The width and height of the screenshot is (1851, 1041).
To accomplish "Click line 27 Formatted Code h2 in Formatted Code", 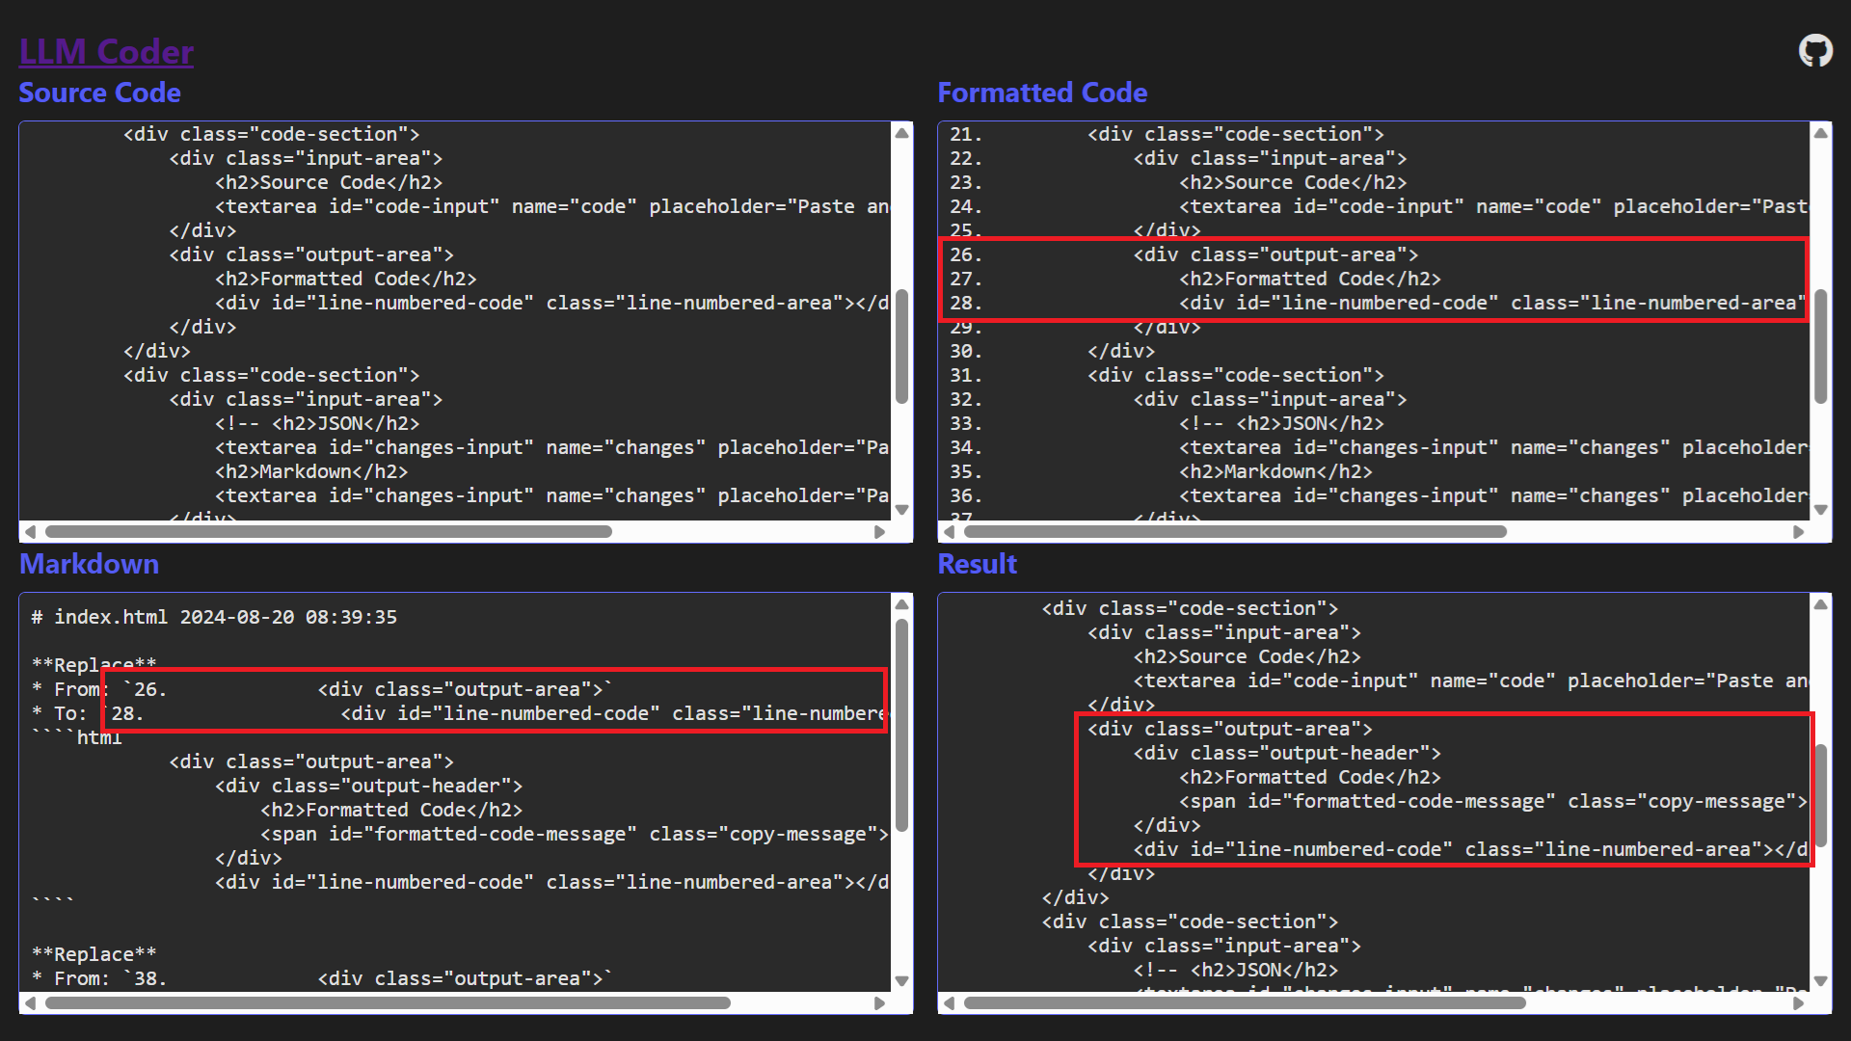I will click(x=1195, y=279).
